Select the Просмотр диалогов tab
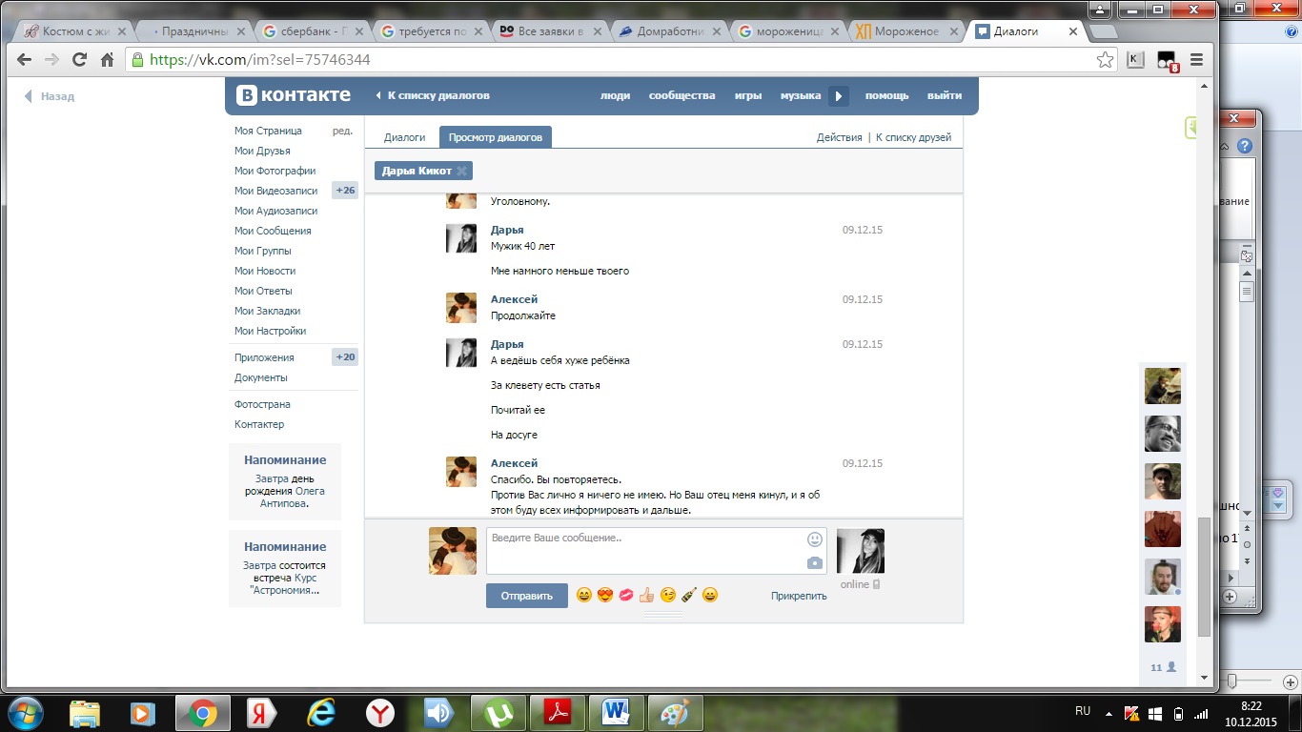The height and width of the screenshot is (732, 1302). coord(496,137)
